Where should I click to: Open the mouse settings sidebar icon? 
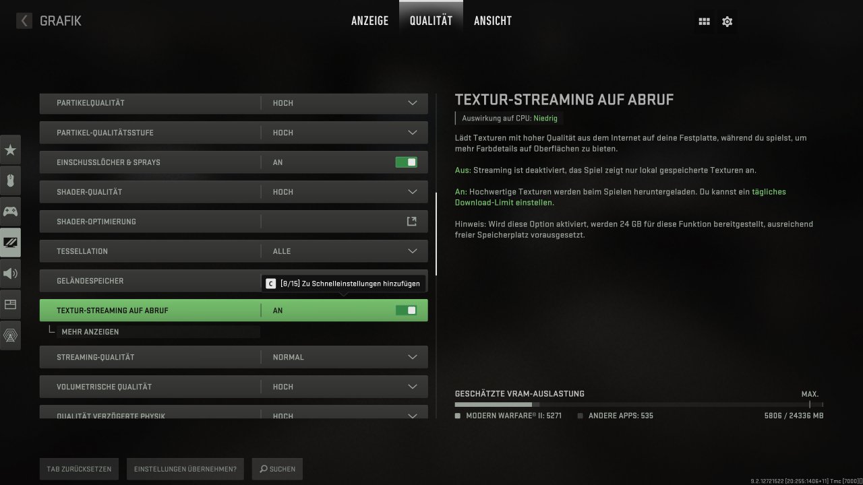click(x=10, y=181)
